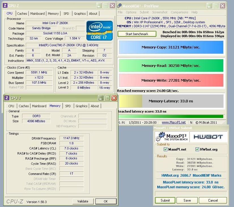Click the DRAM Frequency value 1147.0 MHz
Screen dimensions: 234x207
[71, 138]
